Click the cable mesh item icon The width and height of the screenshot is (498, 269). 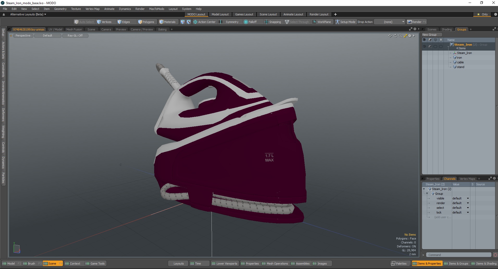455,62
